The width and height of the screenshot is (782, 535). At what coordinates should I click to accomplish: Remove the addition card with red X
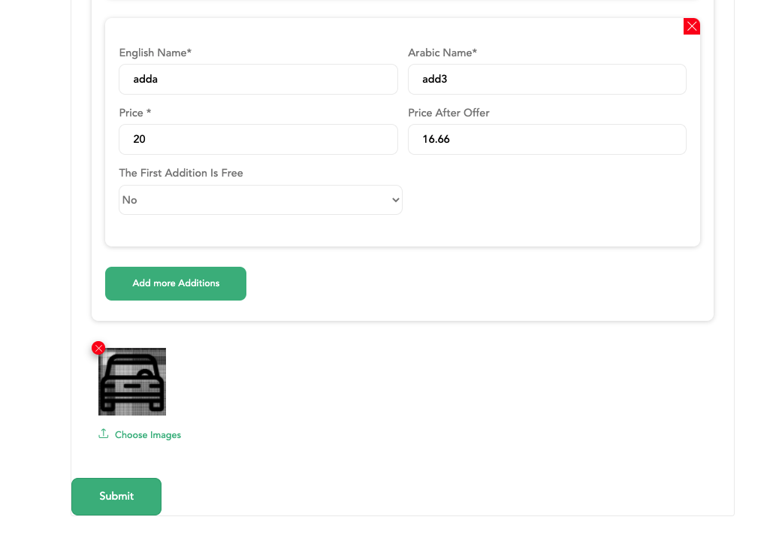coord(692,26)
